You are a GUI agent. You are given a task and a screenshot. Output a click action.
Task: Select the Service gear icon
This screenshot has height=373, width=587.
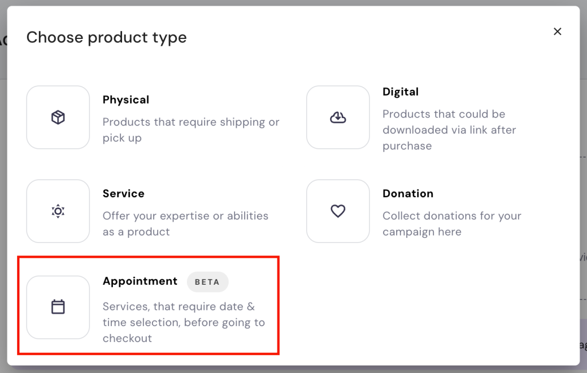57,211
